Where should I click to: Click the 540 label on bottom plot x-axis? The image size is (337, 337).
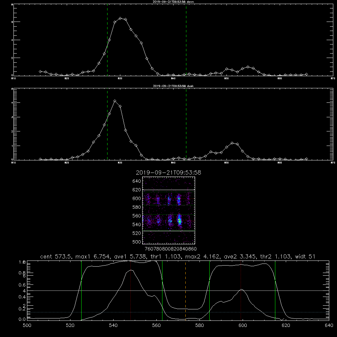[113, 325]
